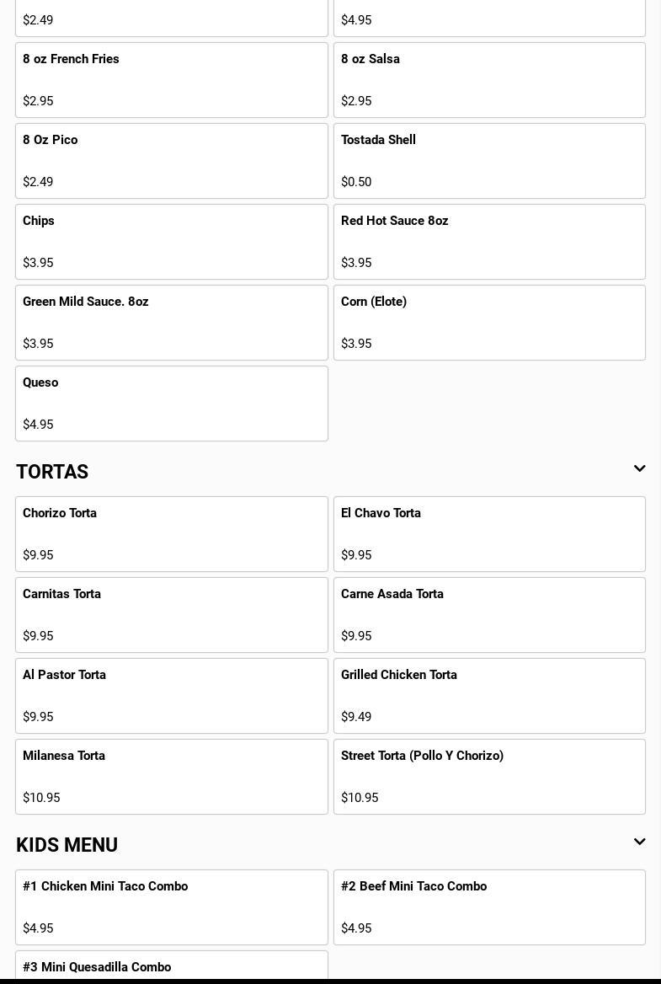Select Street Torta (Pollo Y Chorizo)

tap(489, 777)
